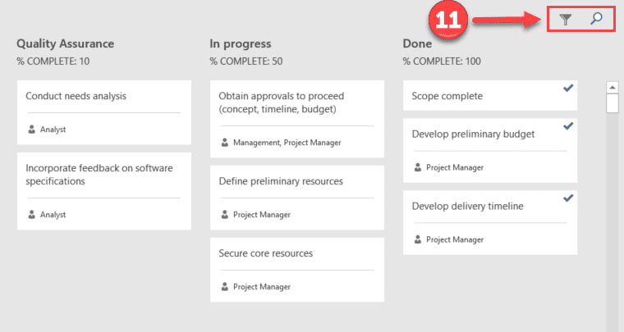Click % COMPLETE: 50 label
Screen dimensions: 624x332
pyautogui.click(x=246, y=61)
